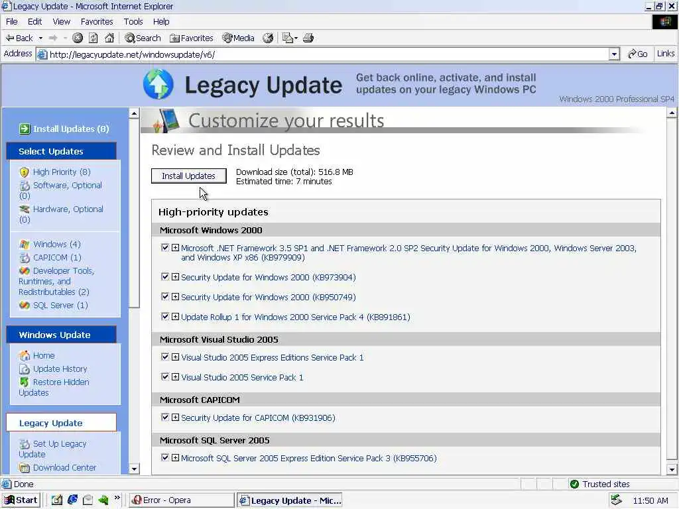
Task: Switch to Error - Opera taskbar window
Action: tap(182, 500)
